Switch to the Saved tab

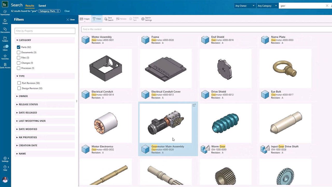point(42,6)
